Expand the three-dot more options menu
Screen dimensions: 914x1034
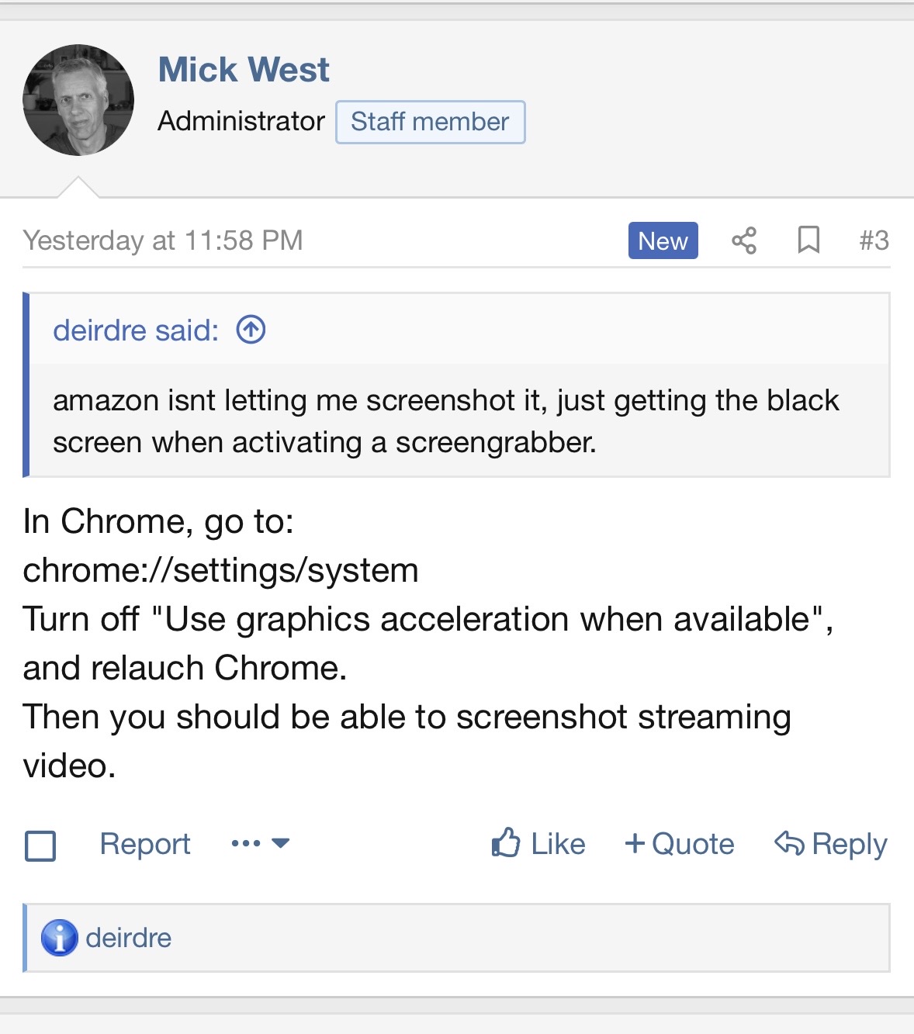point(260,843)
